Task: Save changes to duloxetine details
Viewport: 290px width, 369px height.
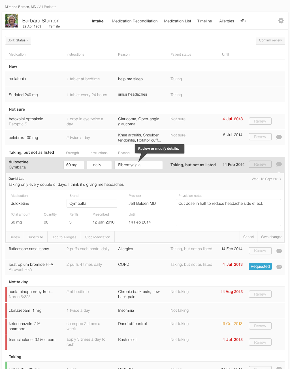Action: pos(271,237)
